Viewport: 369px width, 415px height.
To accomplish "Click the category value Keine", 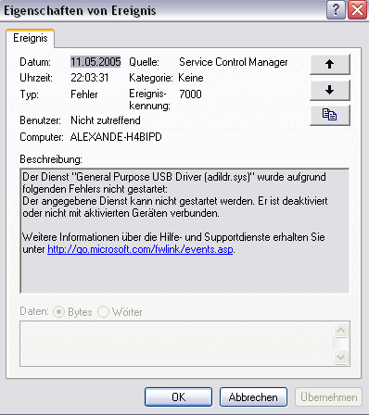I will [x=191, y=78].
